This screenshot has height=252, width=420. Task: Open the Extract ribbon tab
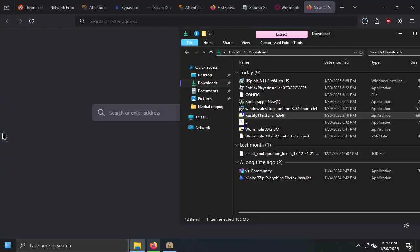click(282, 34)
